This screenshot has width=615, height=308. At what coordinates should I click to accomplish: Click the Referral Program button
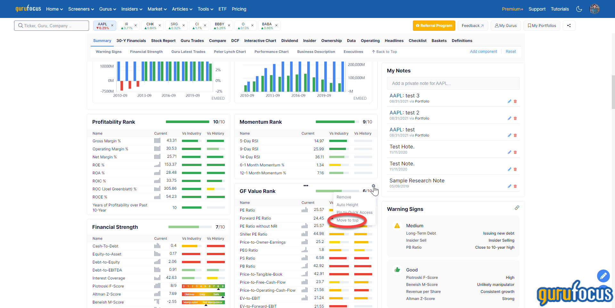click(434, 25)
